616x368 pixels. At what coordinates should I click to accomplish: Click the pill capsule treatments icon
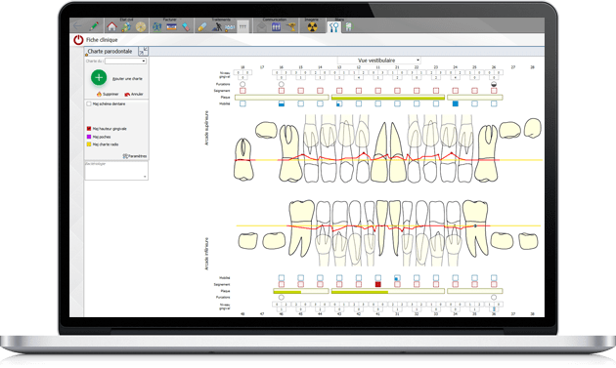[x=202, y=26]
